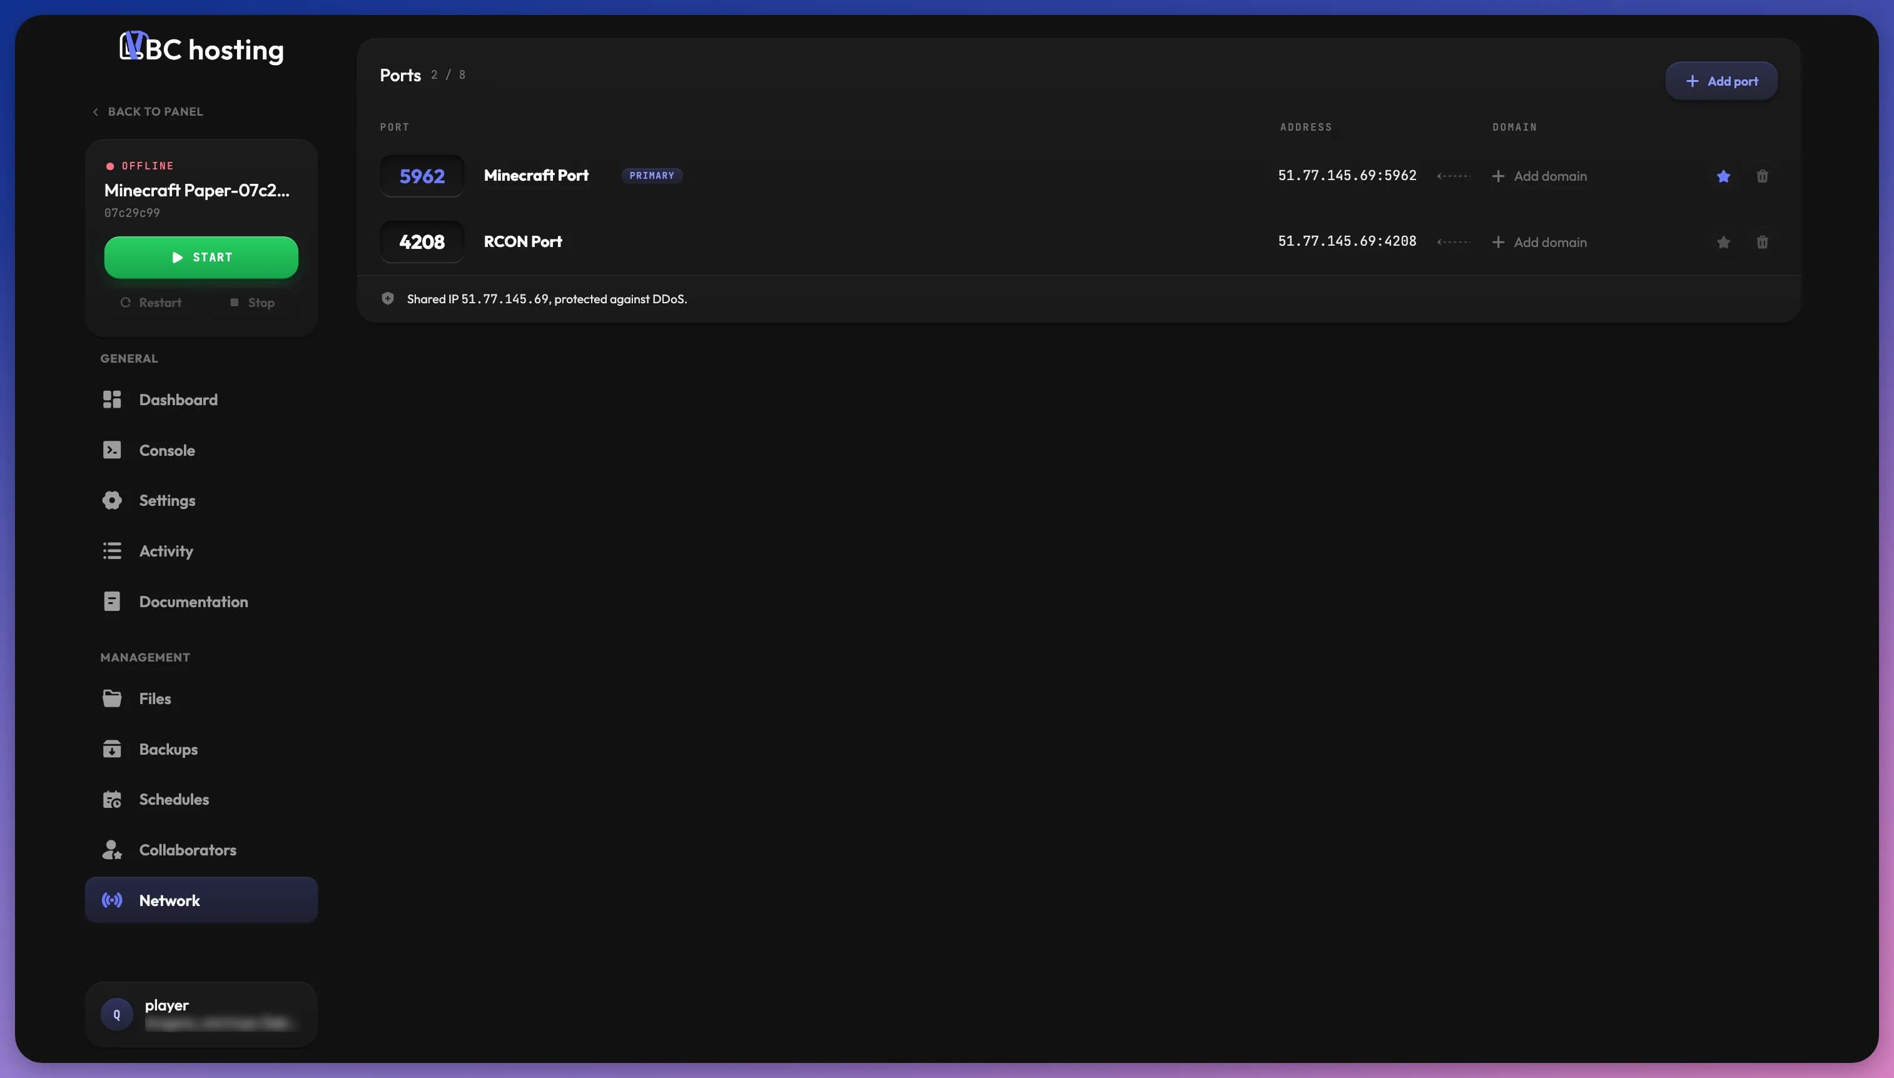
Task: Delete the Minecraft Port with trash icon
Action: pos(1762,176)
